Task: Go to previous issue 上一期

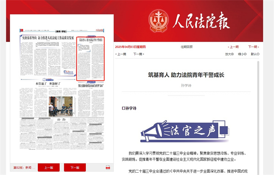Action: click(233, 47)
